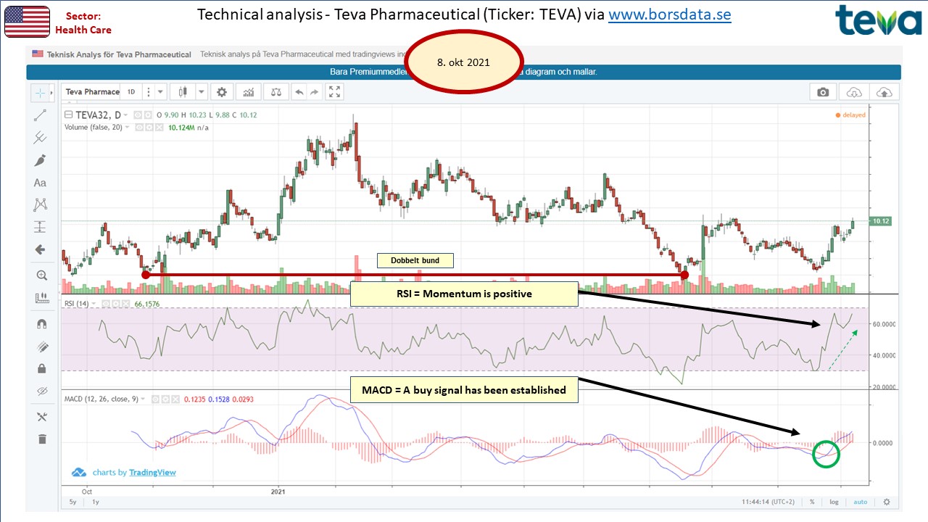Choose the text annotation tool
The image size is (928, 522).
click(41, 183)
